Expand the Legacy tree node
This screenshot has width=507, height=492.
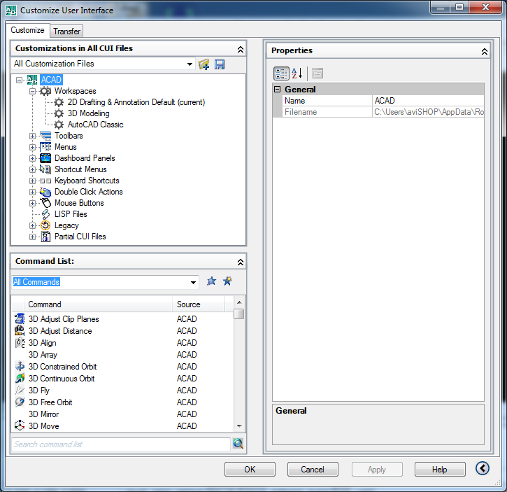tap(32, 225)
